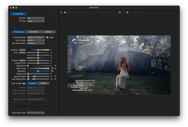Open the Film Base Detect dropdown
The width and height of the screenshot is (188, 127).
point(36,43)
